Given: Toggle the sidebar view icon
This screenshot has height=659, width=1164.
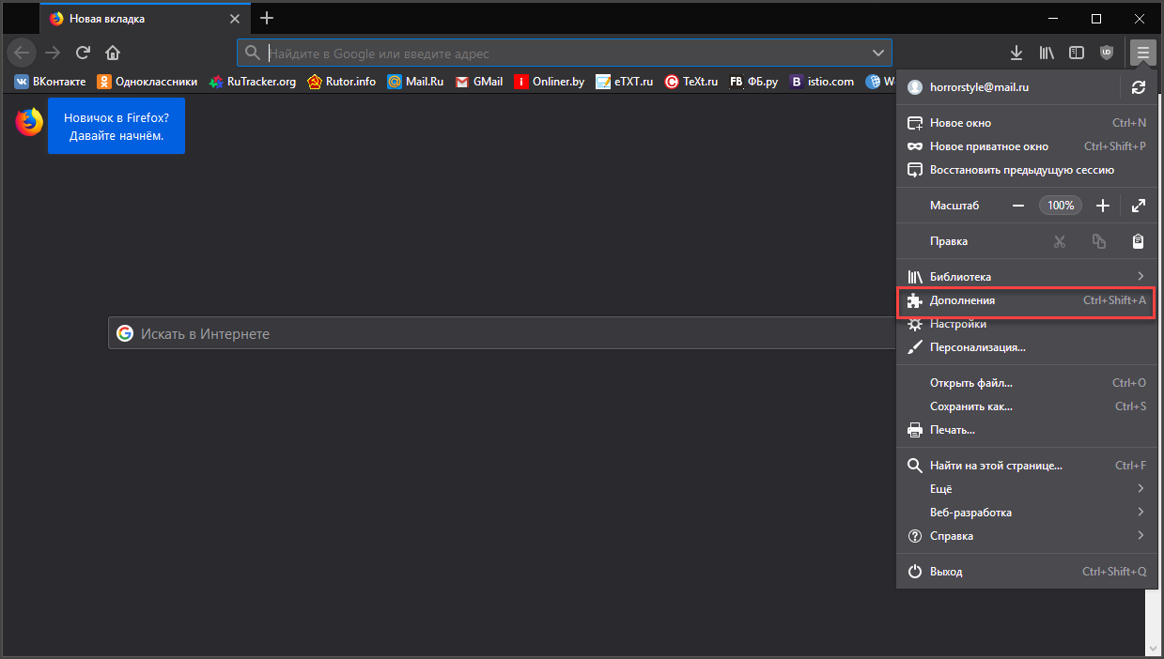Looking at the screenshot, I should coord(1077,53).
